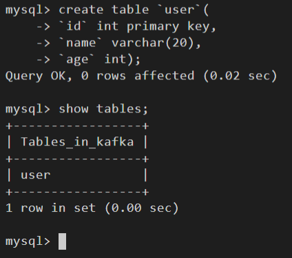Click the top border of result table

[77, 126]
